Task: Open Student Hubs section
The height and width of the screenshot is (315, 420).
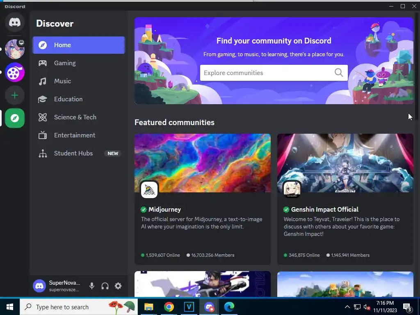Action: [79, 153]
